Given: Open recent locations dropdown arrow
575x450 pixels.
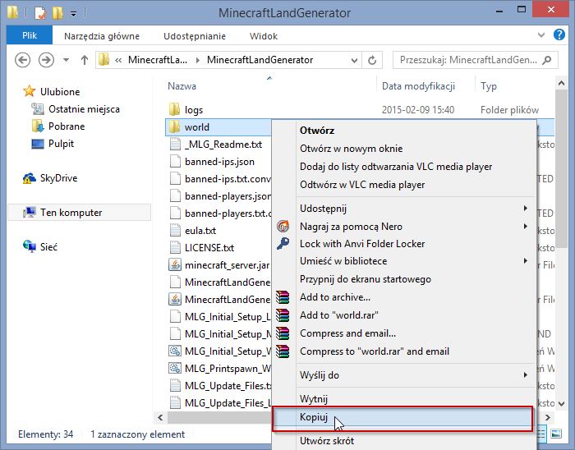Looking at the screenshot, I should click(x=66, y=60).
